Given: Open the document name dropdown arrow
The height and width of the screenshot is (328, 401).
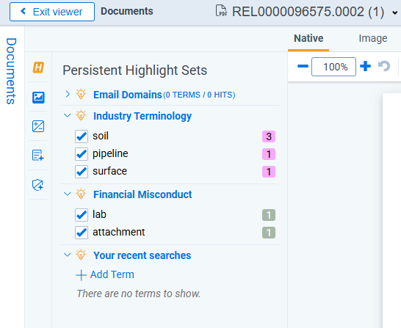Looking at the screenshot, I should 395,12.
